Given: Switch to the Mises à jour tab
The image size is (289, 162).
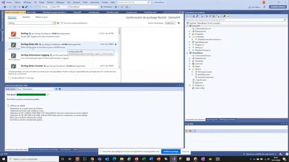Looking at the screenshot, I should point(42,17).
